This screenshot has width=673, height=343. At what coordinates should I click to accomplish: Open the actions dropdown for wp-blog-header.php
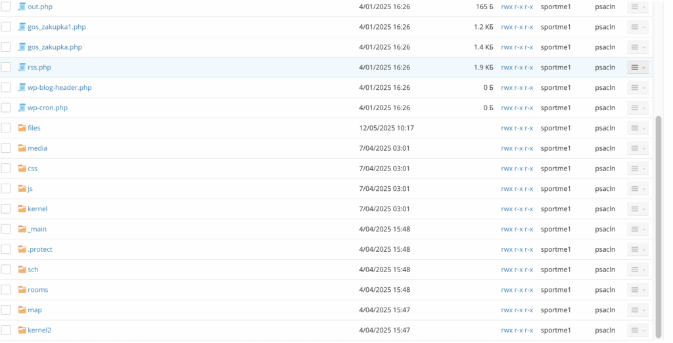point(638,88)
